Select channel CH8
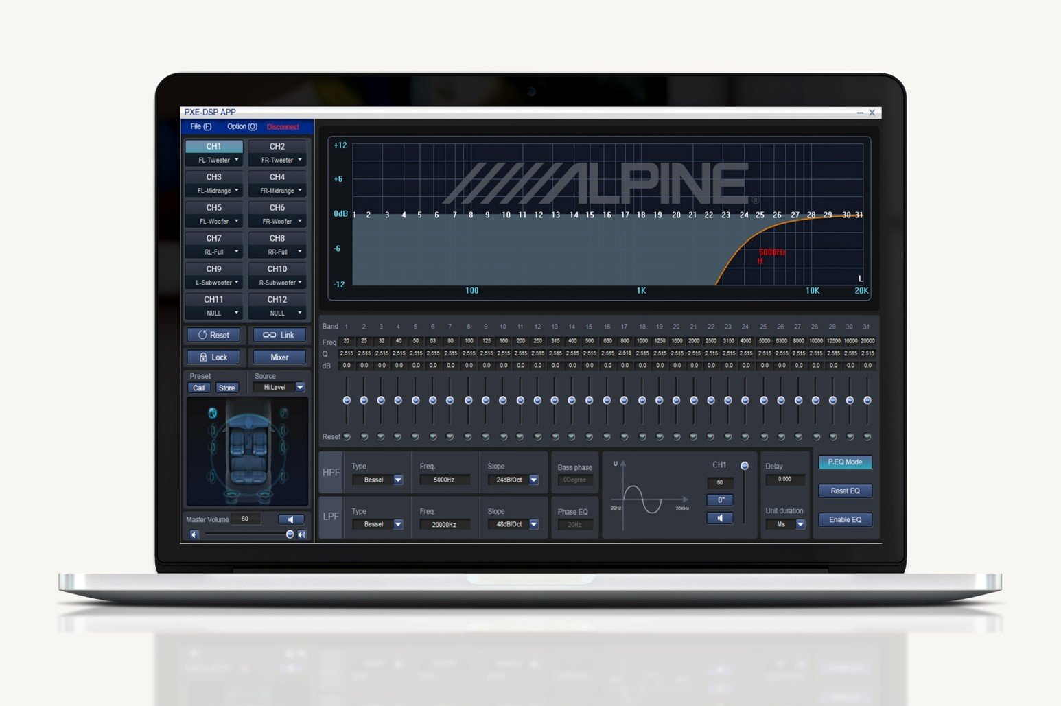This screenshot has width=1061, height=706. point(277,238)
